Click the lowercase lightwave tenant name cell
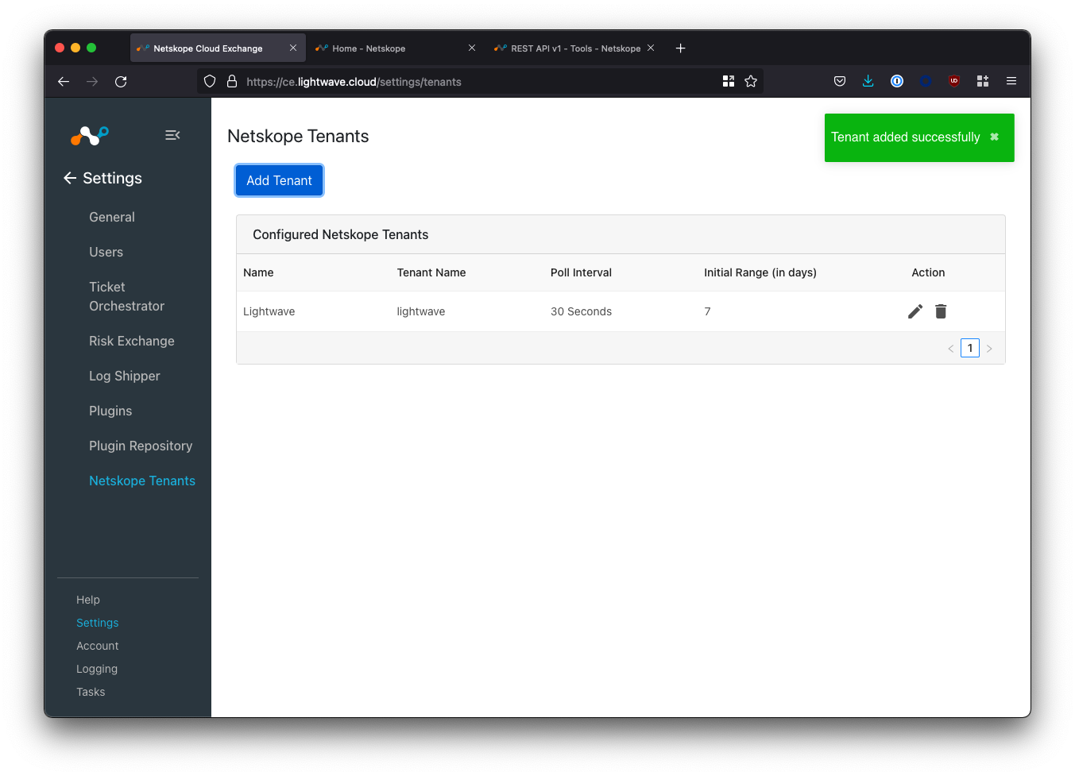The width and height of the screenshot is (1075, 776). point(421,311)
